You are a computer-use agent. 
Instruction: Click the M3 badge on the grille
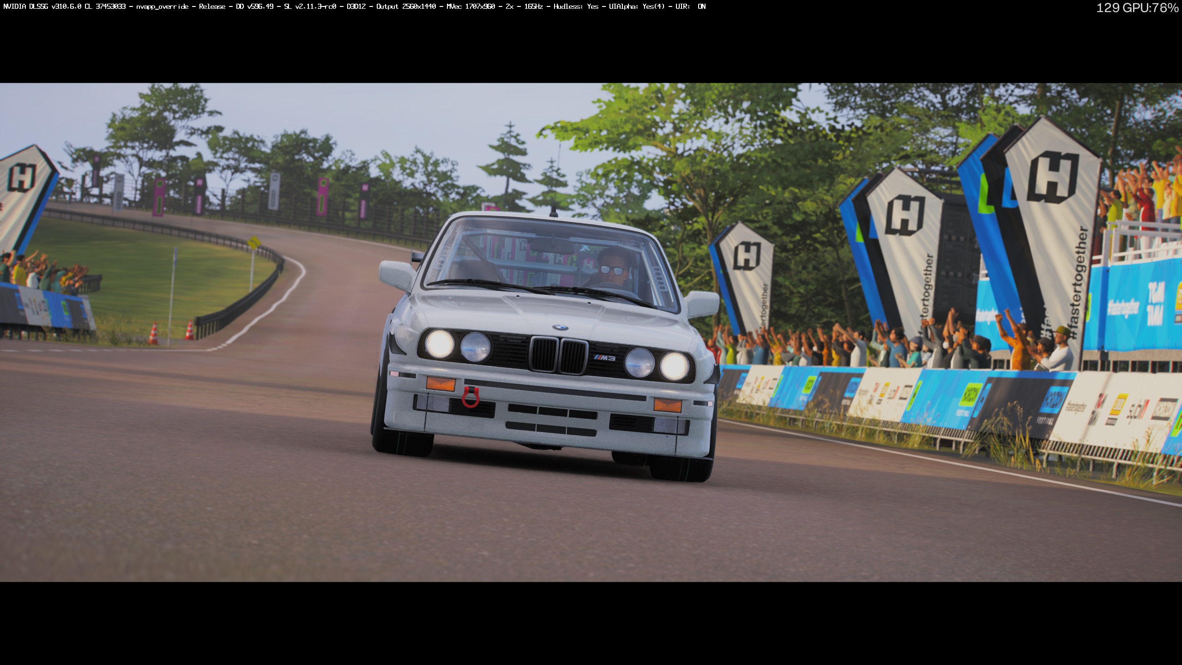click(x=604, y=358)
